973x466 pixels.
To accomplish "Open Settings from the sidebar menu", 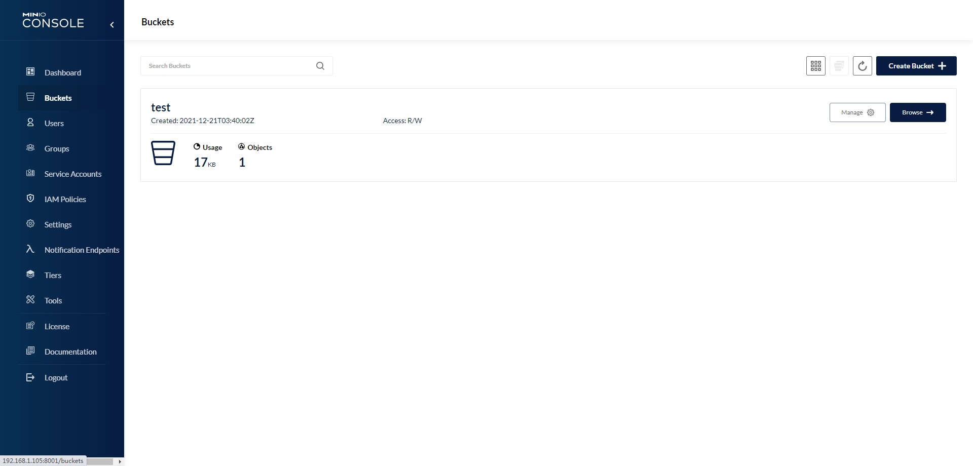I will (57, 224).
